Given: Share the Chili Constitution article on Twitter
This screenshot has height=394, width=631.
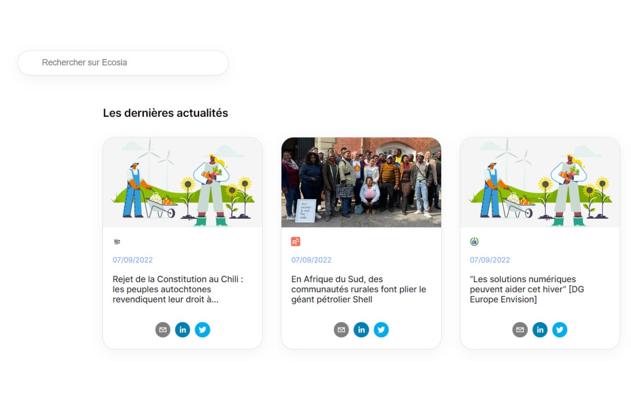Looking at the screenshot, I should pyautogui.click(x=203, y=329).
